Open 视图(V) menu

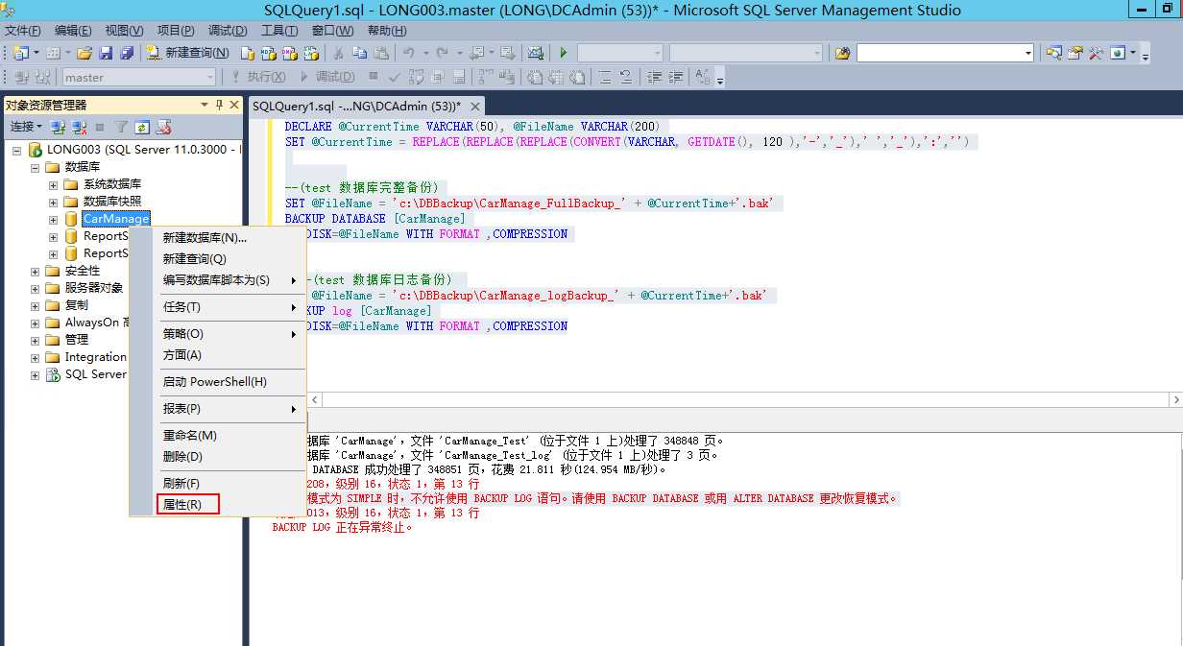tap(125, 31)
